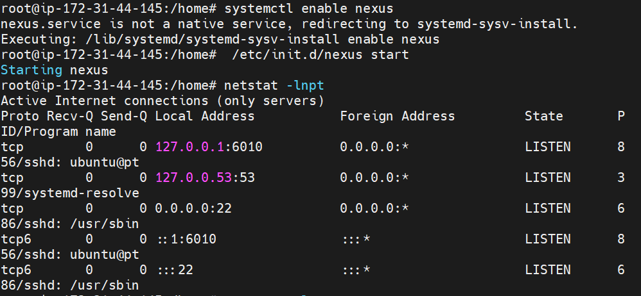This screenshot has height=296, width=641.
Task: Select 'Active Internet connections (only servers)' line
Action: (x=162, y=101)
